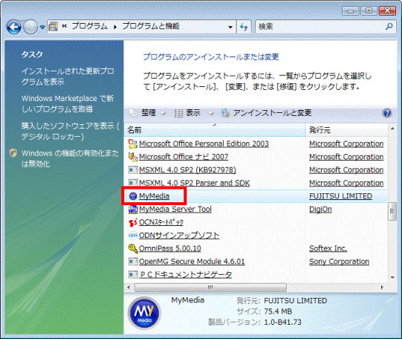Click FUJITSU LIMITED publisher cell in MyMedia row
The height and width of the screenshot is (339, 402).
(x=341, y=196)
